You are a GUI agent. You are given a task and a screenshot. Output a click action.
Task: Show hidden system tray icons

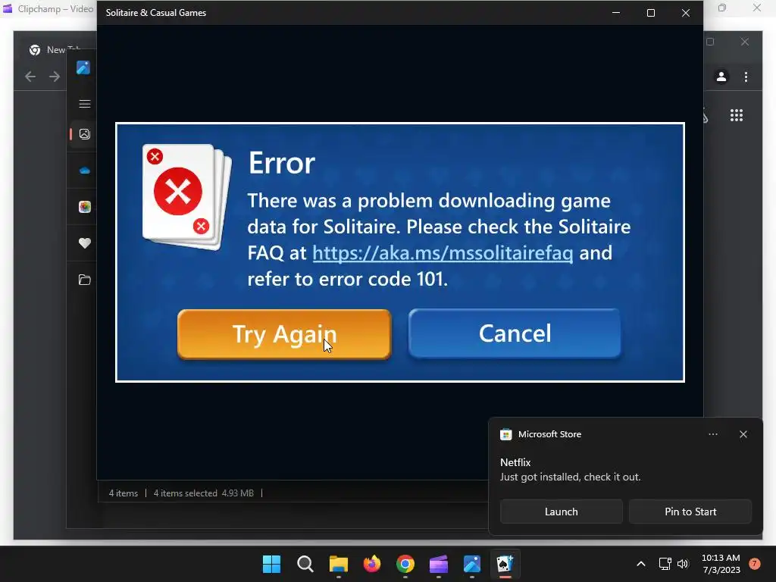641,564
